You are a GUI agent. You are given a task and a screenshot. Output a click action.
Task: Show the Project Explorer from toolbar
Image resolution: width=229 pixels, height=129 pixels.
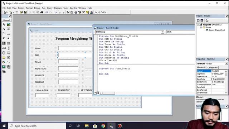[68, 13]
